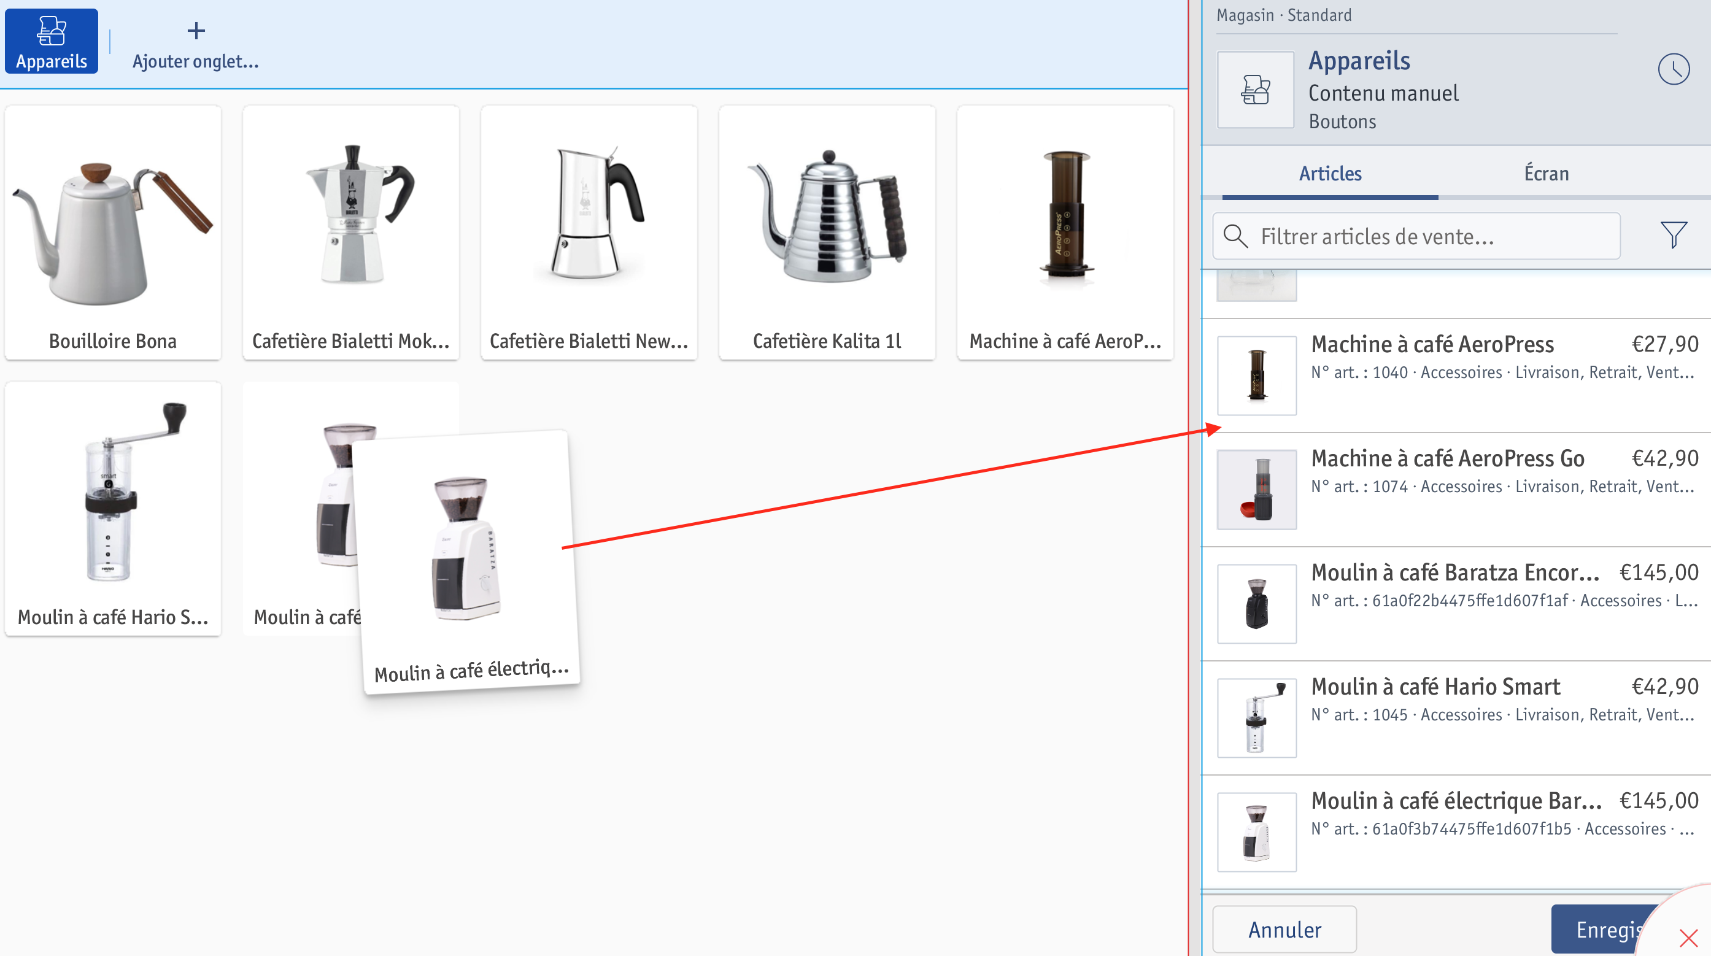The height and width of the screenshot is (956, 1711).
Task: Click Hario Smart list thumbnail
Action: point(1257,719)
